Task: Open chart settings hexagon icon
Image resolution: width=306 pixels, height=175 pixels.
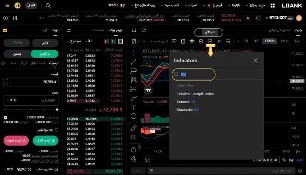Action: (201, 41)
